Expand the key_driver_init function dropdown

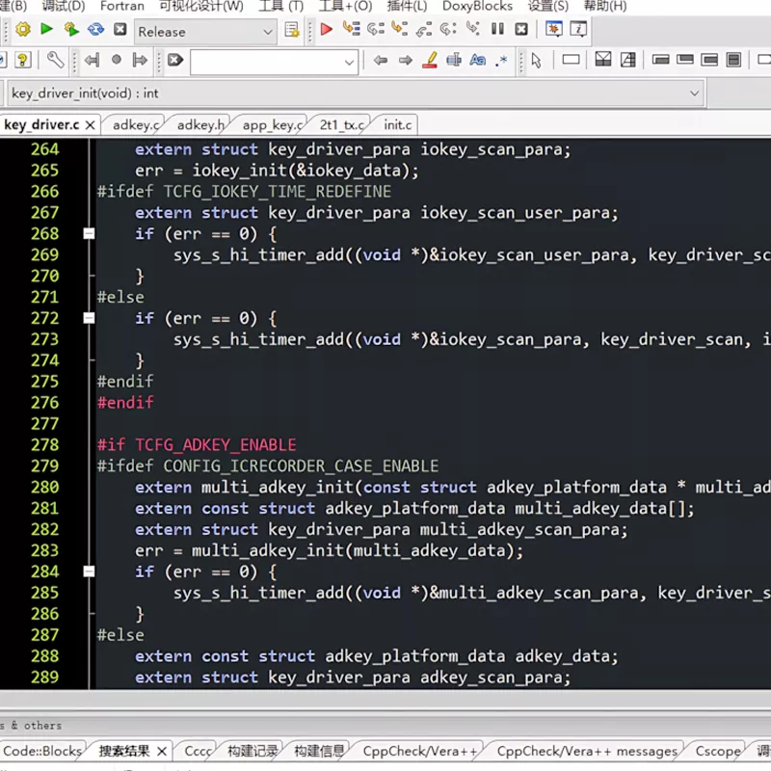tap(694, 93)
